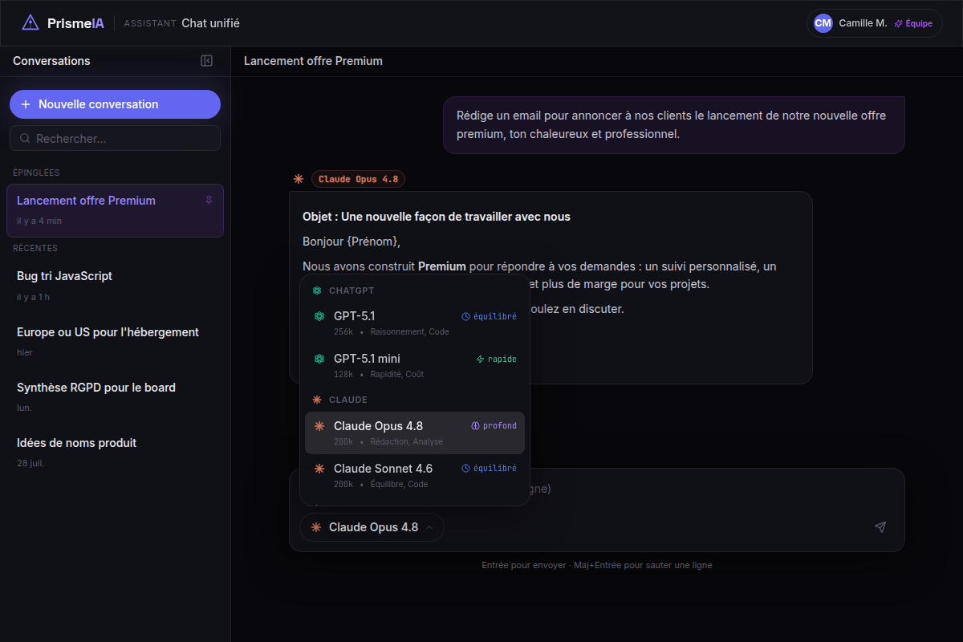Click the CM user avatar

[x=823, y=23]
